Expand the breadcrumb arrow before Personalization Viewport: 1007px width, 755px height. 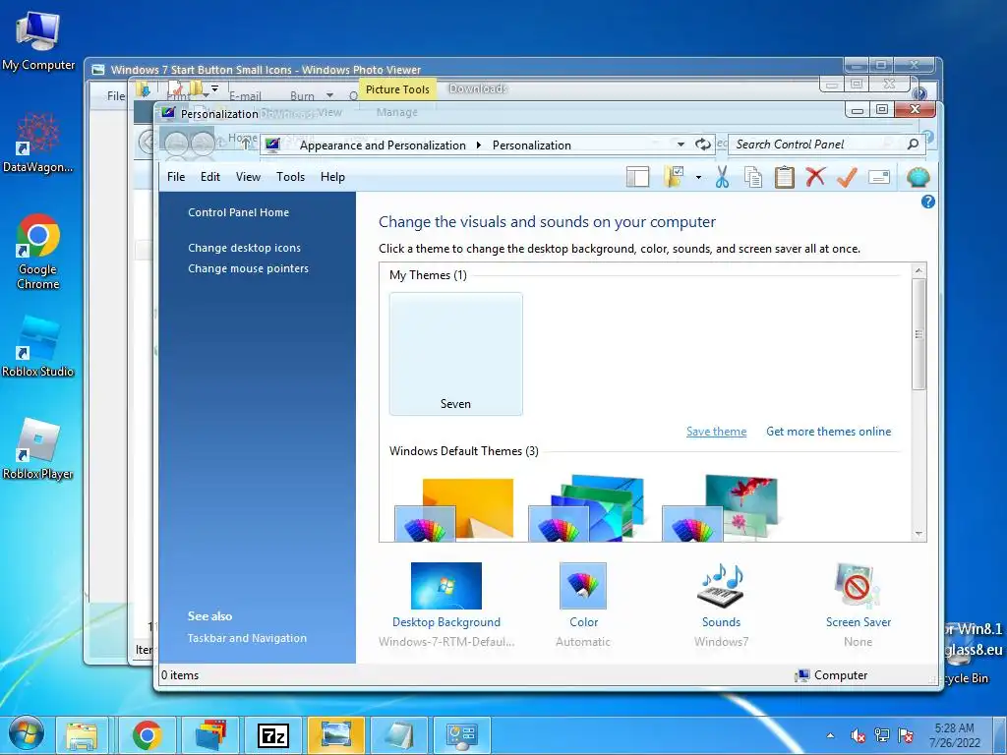479,145
